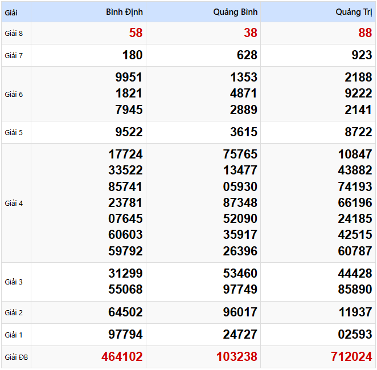377x370 pixels.
Task: Click the Giải 7 row label
Action: [14, 55]
